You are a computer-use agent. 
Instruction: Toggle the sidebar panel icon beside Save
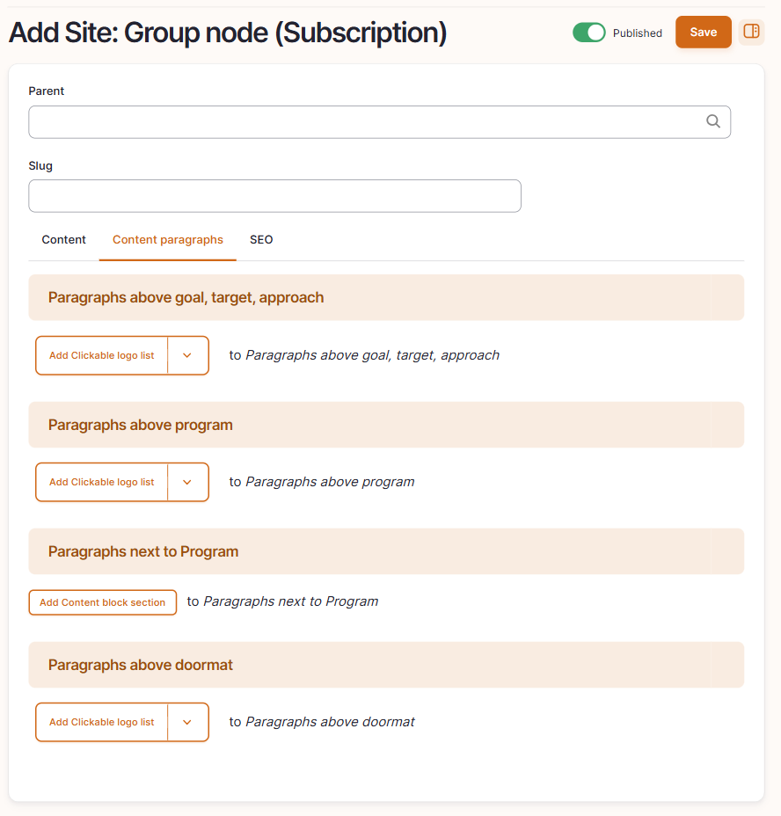coord(751,32)
